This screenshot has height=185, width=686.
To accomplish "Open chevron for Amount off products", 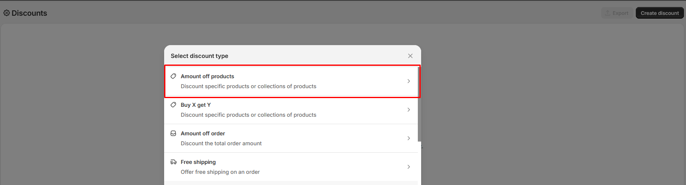I will coord(409,81).
